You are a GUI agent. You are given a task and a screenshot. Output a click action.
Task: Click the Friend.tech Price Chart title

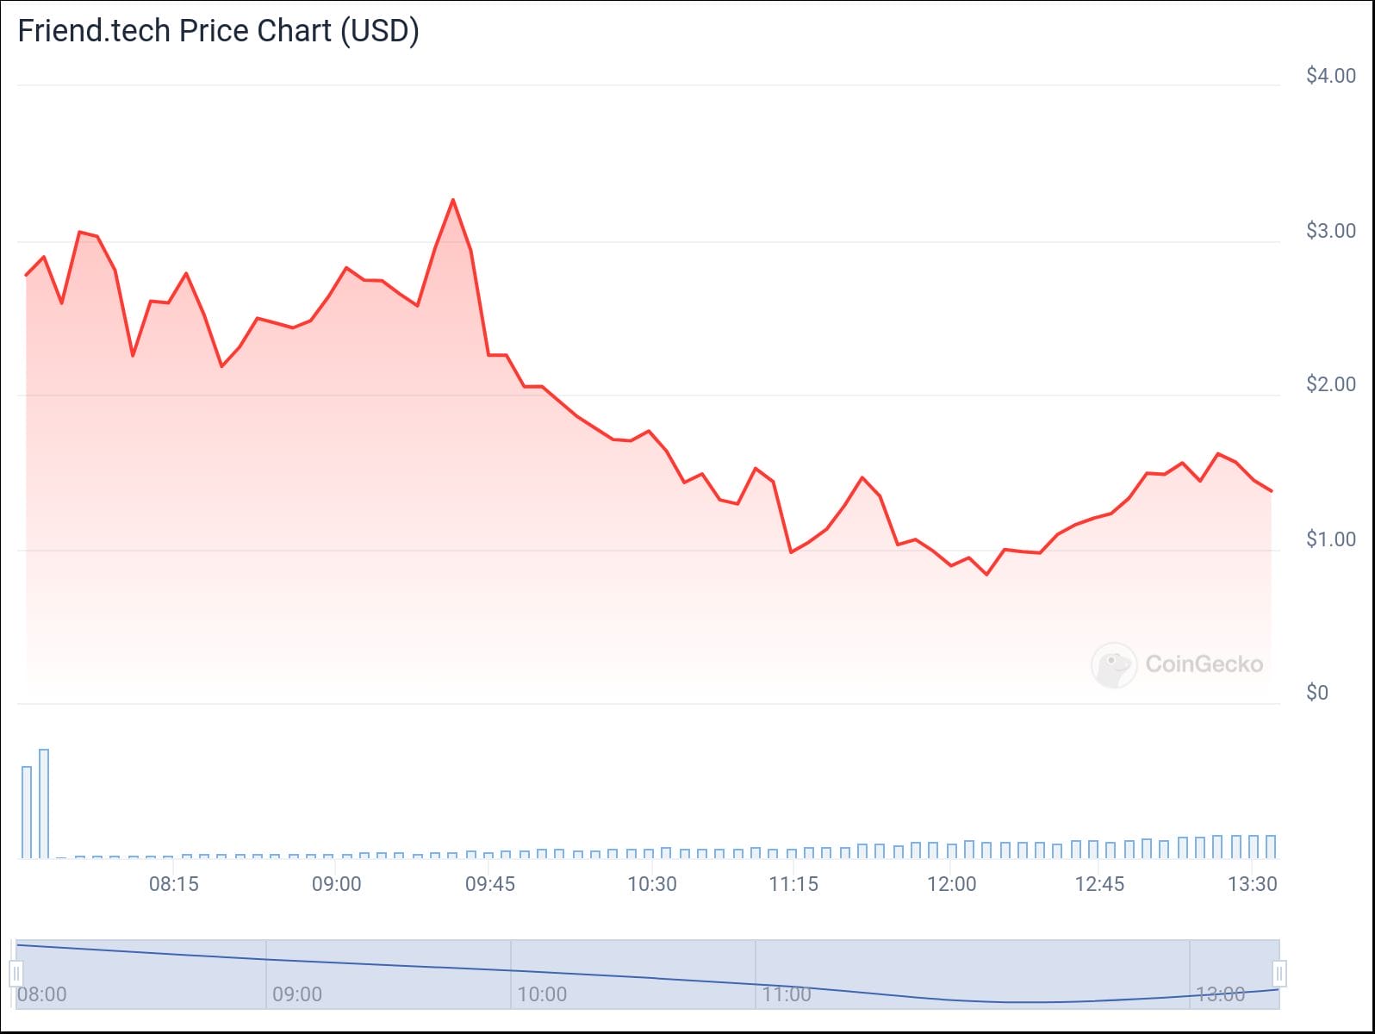click(x=219, y=31)
